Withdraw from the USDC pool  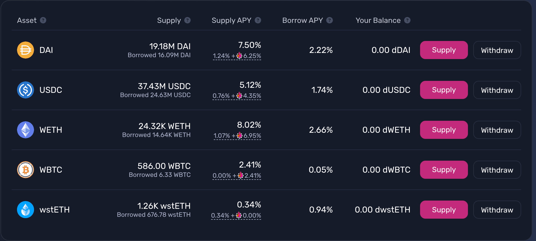pyautogui.click(x=497, y=90)
